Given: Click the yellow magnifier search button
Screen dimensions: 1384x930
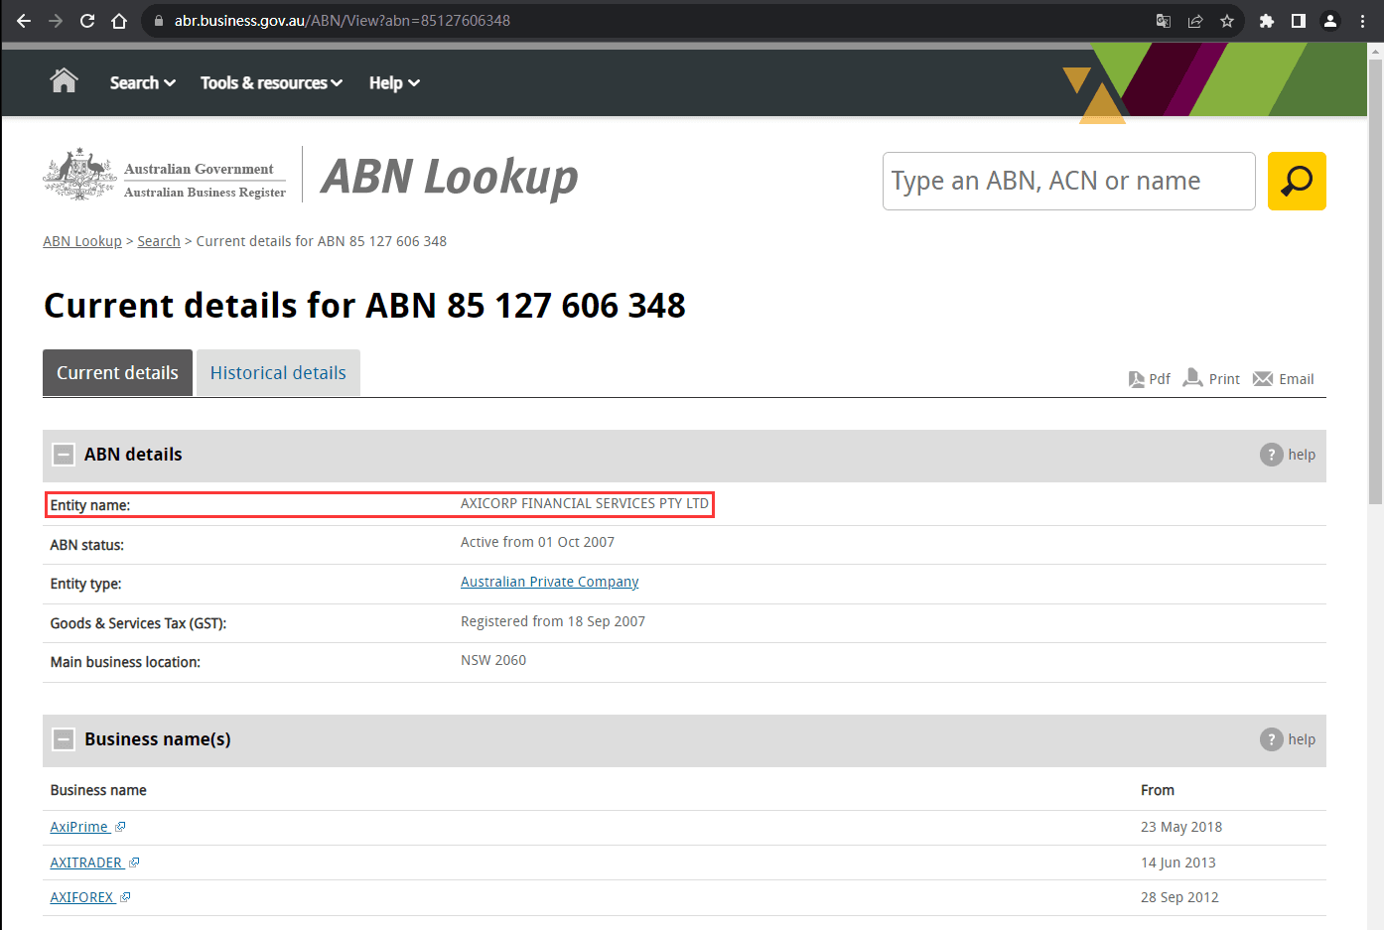Looking at the screenshot, I should coord(1297,181).
